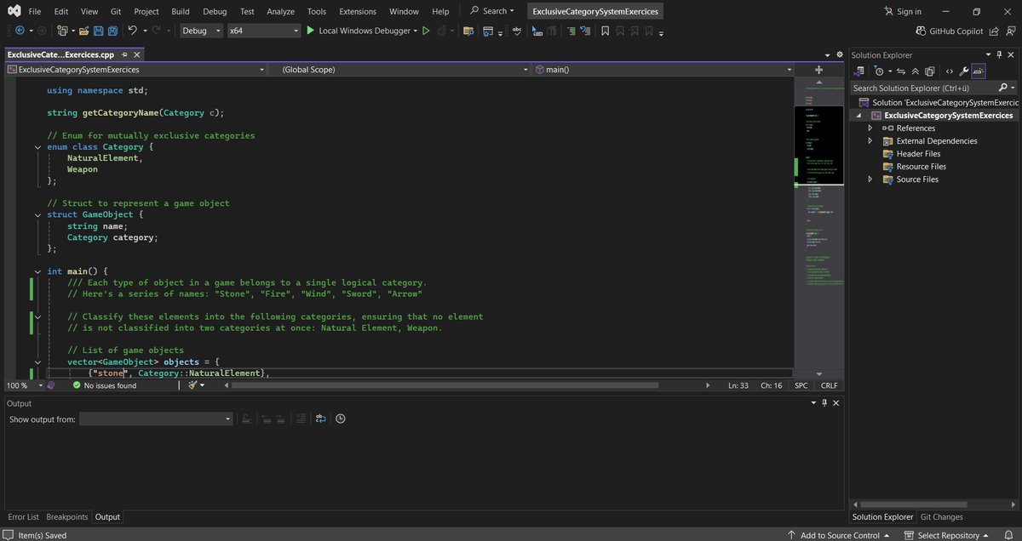Open the File menu

point(34,11)
